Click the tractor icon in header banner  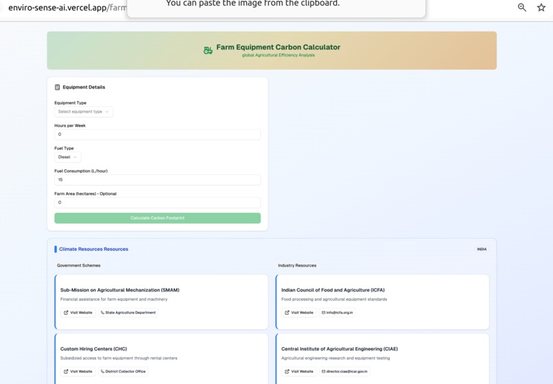pyautogui.click(x=208, y=51)
